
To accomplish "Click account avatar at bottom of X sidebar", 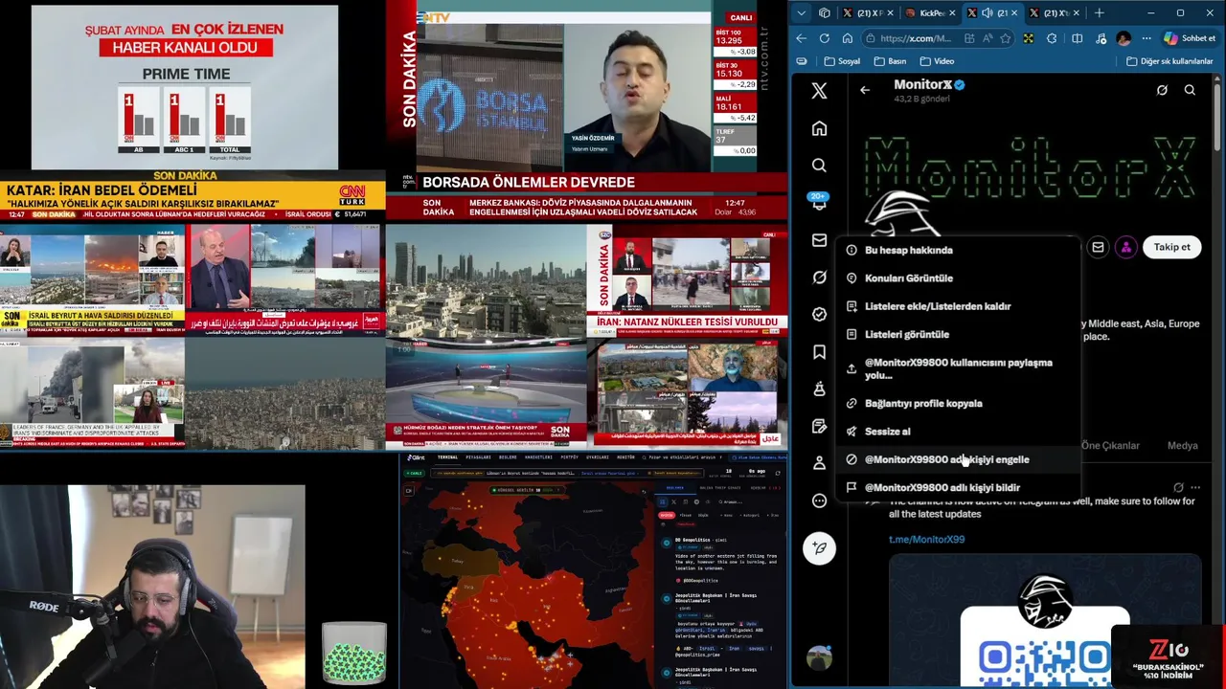I will pos(819,658).
